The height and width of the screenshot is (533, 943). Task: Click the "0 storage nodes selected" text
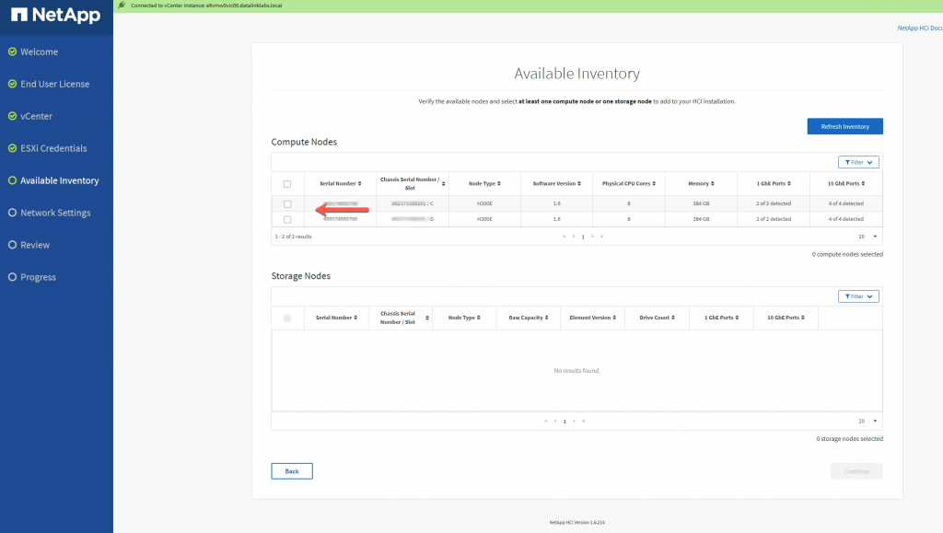point(849,439)
